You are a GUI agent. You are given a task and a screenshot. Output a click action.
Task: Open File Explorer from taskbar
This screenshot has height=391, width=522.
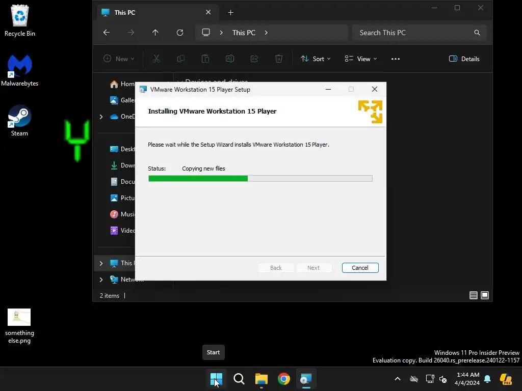[262, 379]
